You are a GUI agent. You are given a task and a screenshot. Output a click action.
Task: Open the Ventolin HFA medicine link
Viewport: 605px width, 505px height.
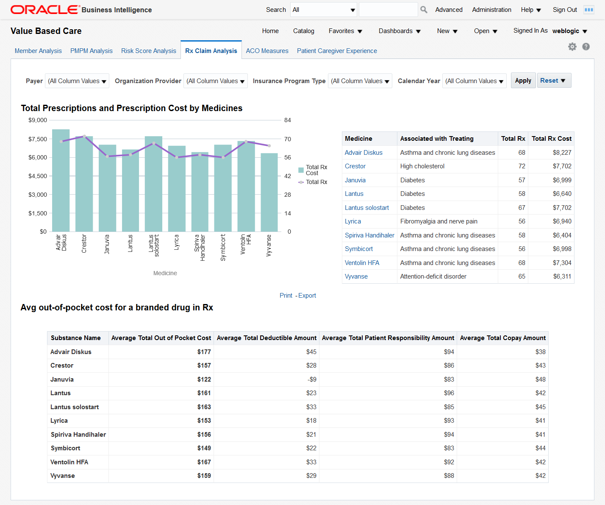[362, 263]
